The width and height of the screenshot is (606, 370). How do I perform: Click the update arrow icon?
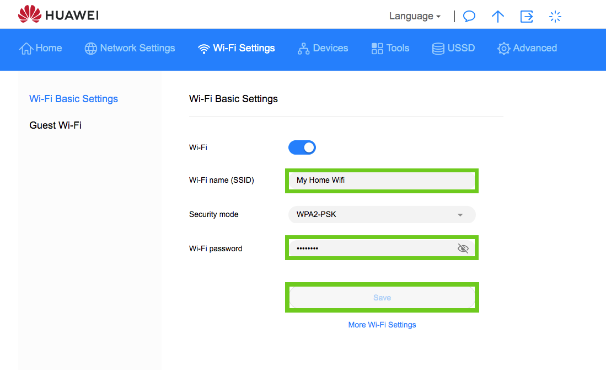click(x=498, y=17)
